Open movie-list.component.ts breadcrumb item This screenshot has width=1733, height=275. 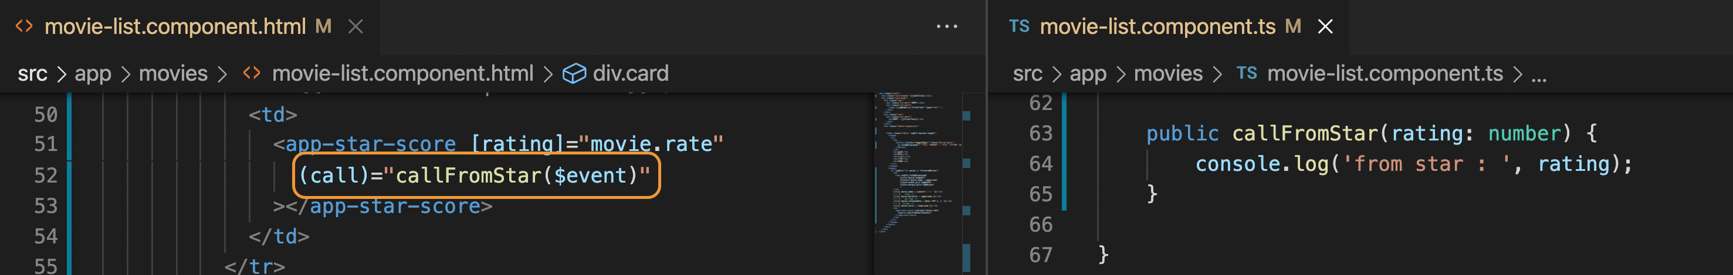point(1385,73)
